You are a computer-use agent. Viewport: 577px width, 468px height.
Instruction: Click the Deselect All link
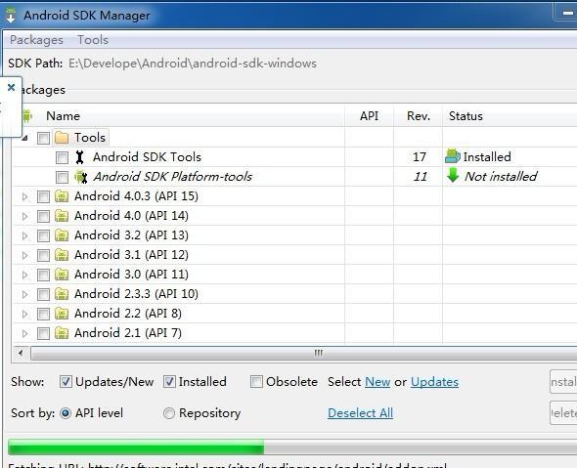click(360, 413)
